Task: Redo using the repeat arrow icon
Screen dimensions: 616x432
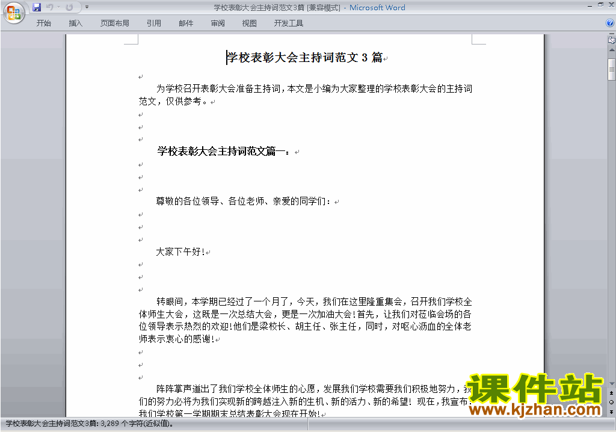Action: pyautogui.click(x=69, y=7)
